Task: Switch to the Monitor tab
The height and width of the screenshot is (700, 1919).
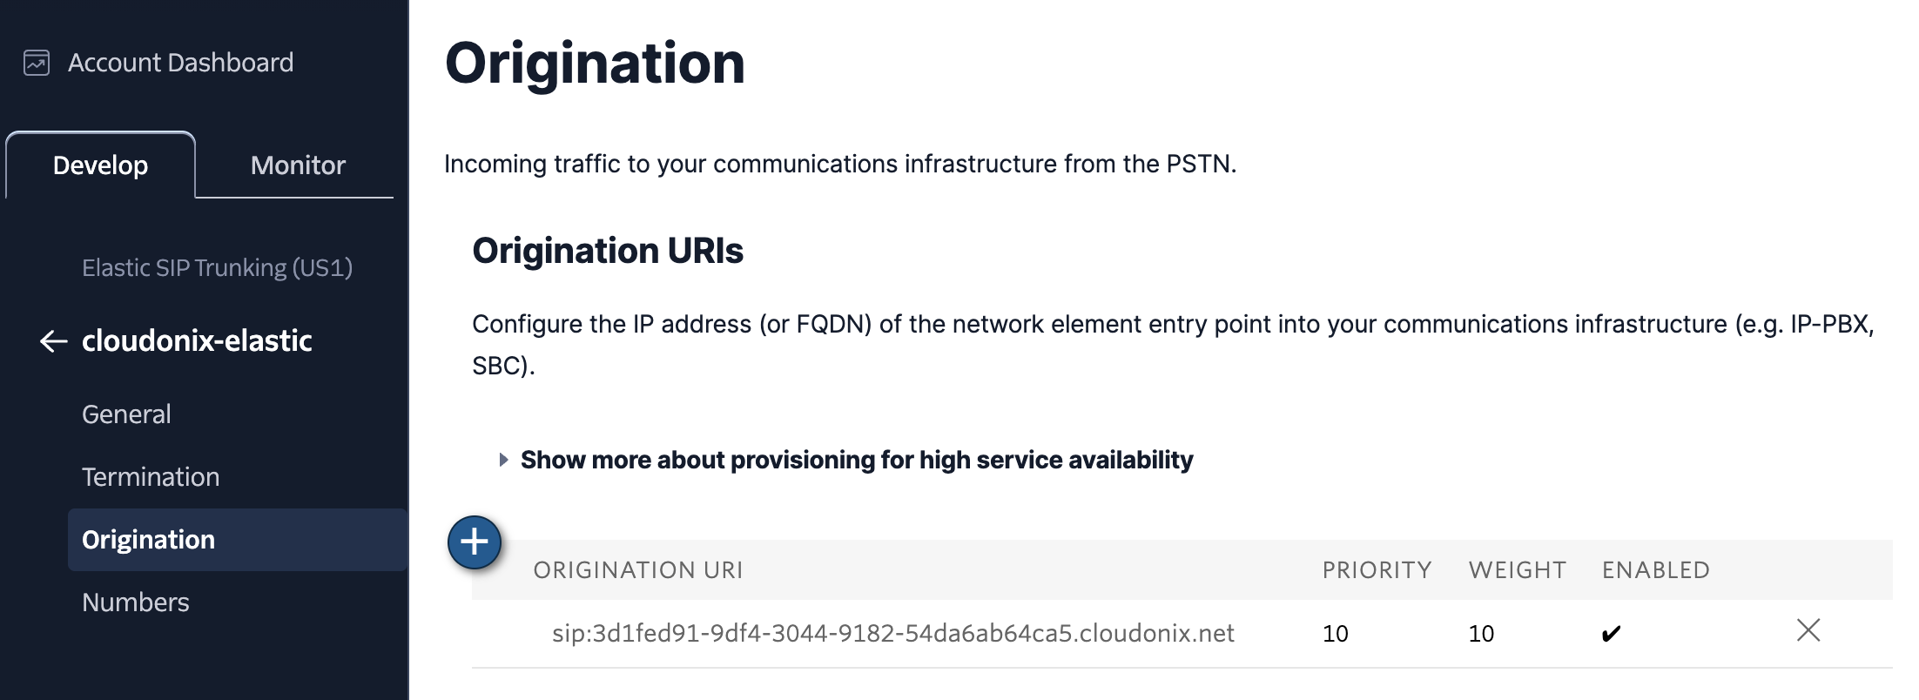Action: (298, 165)
